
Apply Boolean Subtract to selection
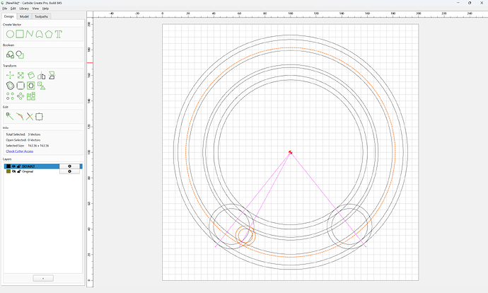pos(20,54)
